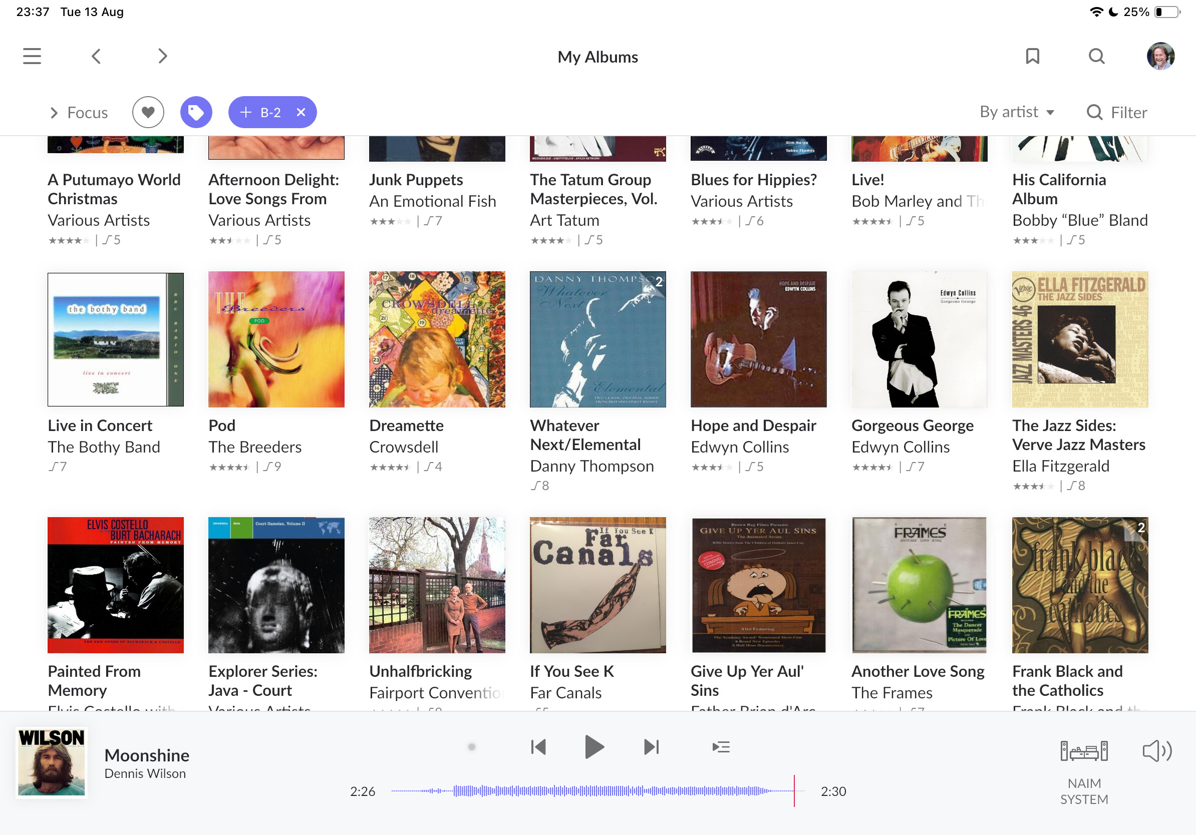Viewport: 1196px width, 835px height.
Task: Toggle the favorites heart filter
Action: tap(148, 112)
